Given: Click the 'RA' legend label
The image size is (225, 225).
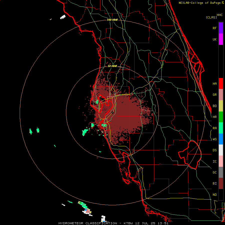Looking at the screenshot, I should point(214,128).
